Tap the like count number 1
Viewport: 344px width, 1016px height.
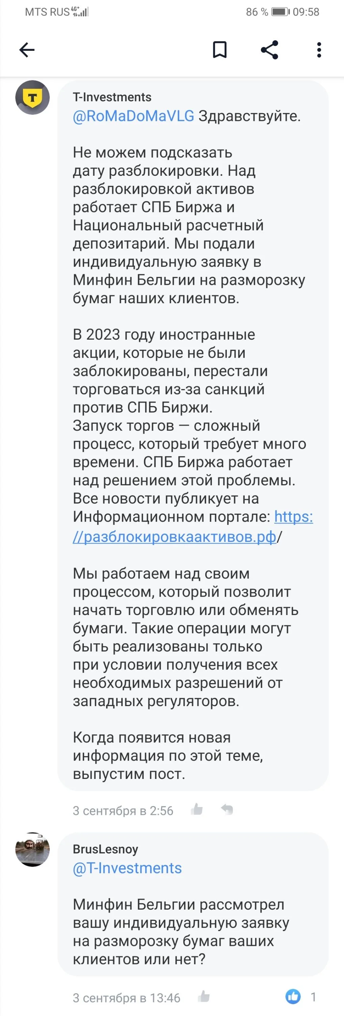[313, 997]
